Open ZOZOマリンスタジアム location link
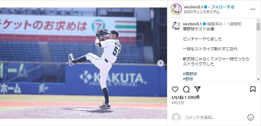 (x=202, y=12)
